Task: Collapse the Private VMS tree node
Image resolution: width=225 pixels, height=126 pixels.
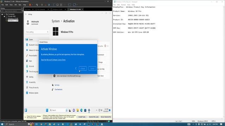Action: (4, 16)
